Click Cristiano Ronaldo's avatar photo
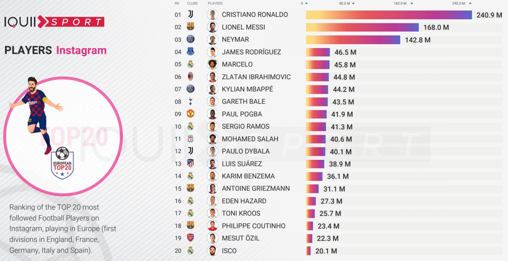 click(x=213, y=15)
